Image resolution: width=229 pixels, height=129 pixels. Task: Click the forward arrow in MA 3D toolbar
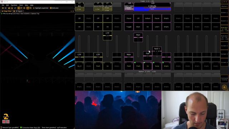click(x=6, y=8)
